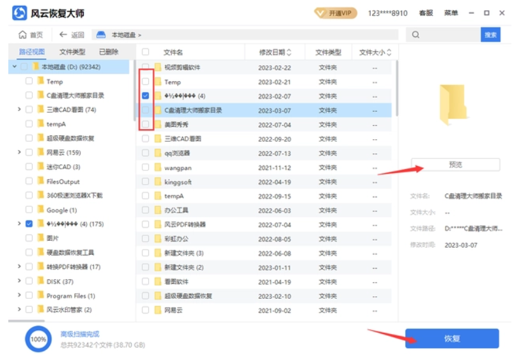The height and width of the screenshot is (364, 521).
Task: Click the large folder preview icon
Action: pos(453,104)
